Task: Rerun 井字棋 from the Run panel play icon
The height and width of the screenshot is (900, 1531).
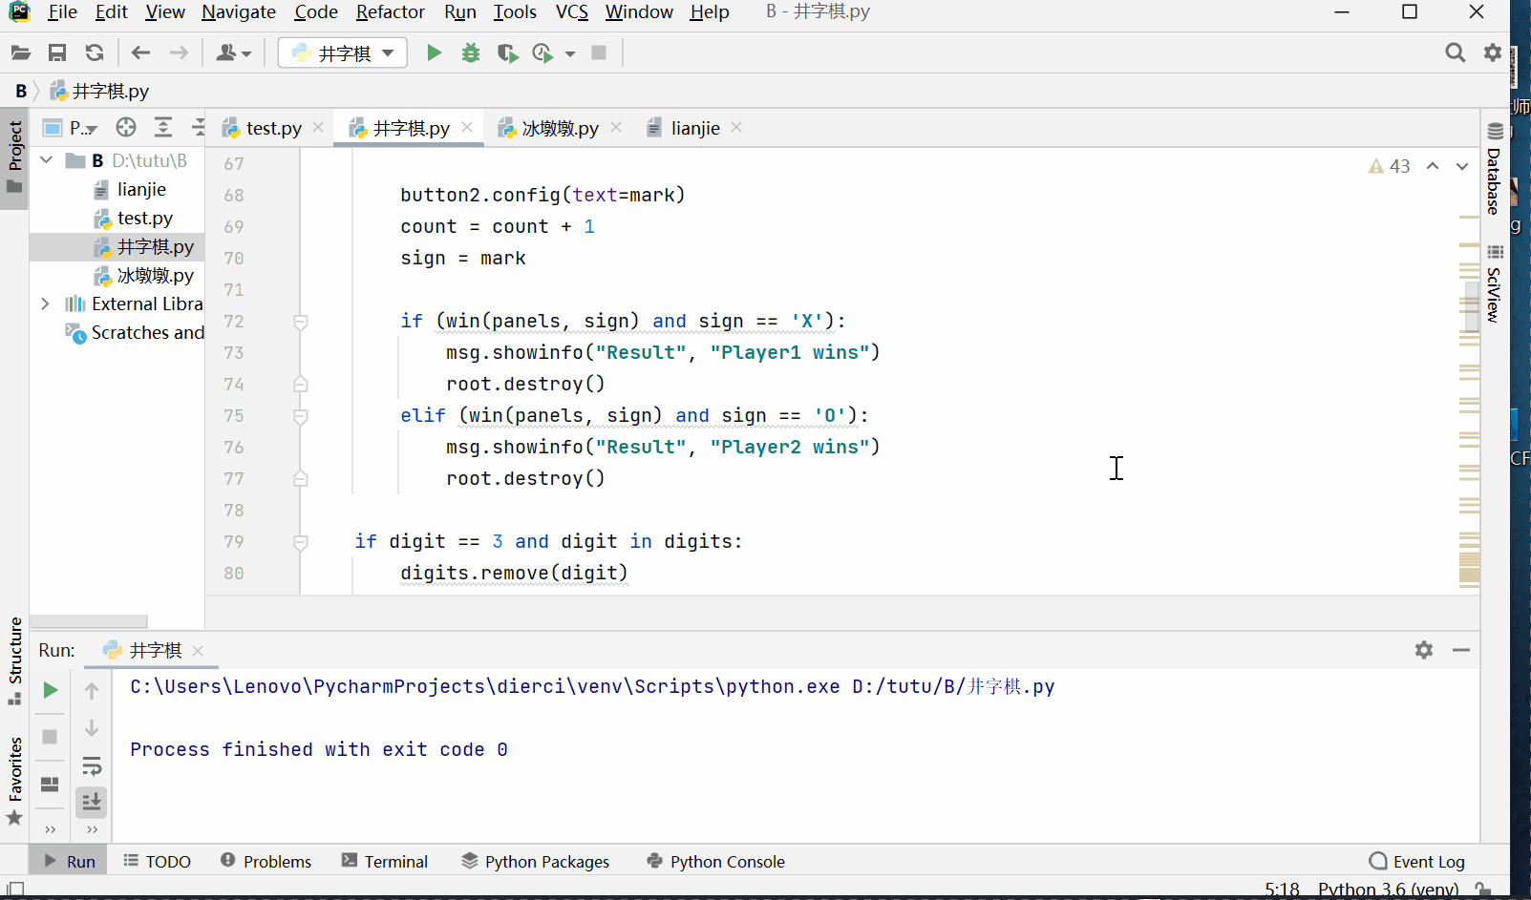Action: [51, 690]
